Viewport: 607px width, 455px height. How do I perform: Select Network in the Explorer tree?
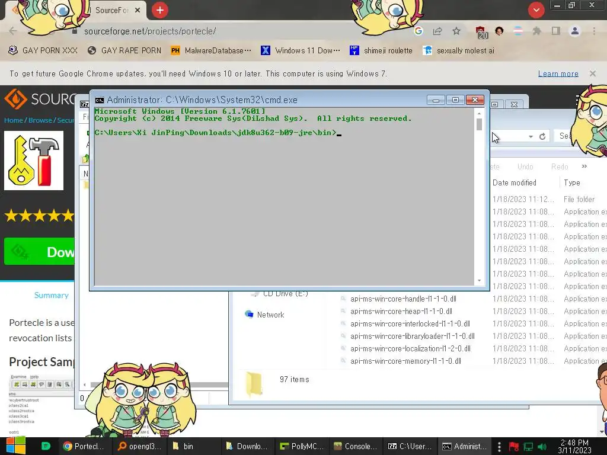click(x=265, y=315)
